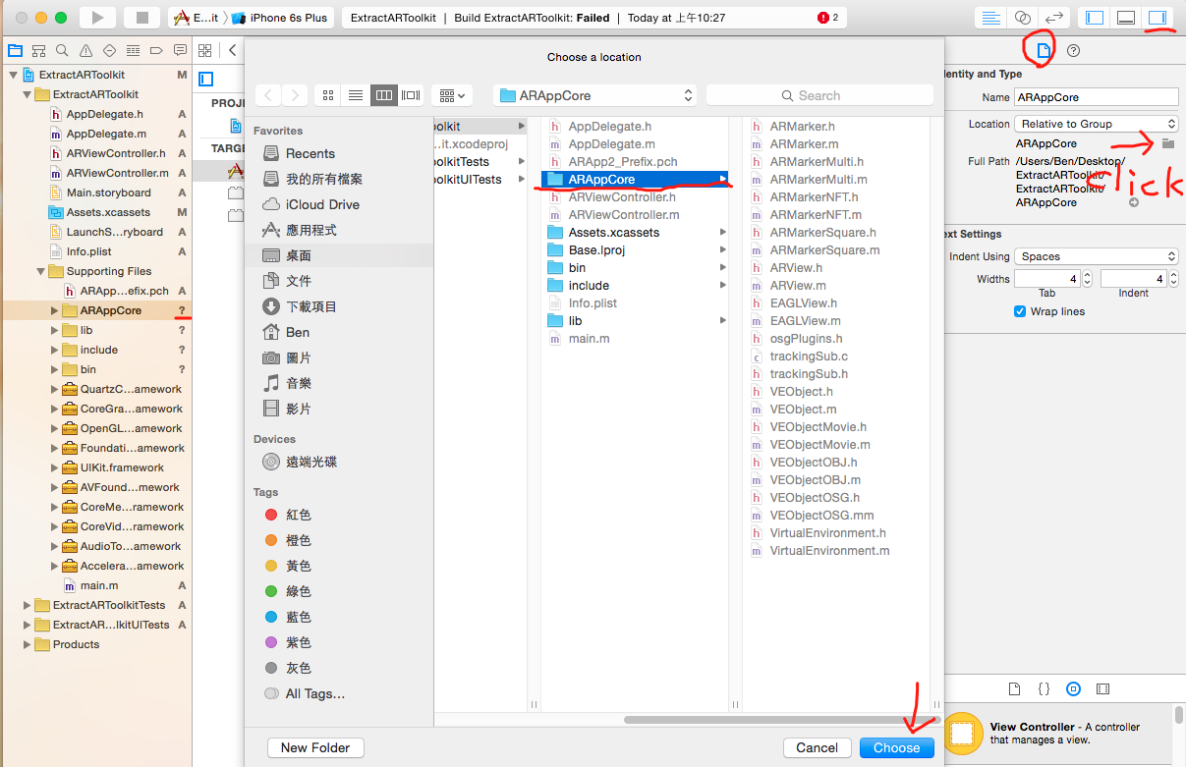Open the Code Snippet library braces icon

[x=1045, y=689]
